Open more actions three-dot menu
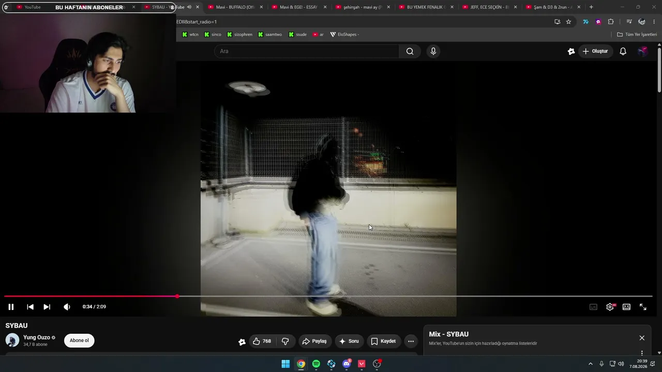 [411, 341]
